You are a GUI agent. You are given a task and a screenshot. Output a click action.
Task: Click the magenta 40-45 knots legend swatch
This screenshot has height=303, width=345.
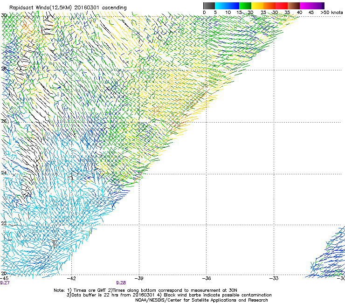tap(306, 6)
